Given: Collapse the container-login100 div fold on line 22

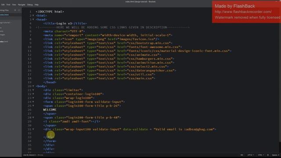Looking at the screenshot, I should [33, 94].
